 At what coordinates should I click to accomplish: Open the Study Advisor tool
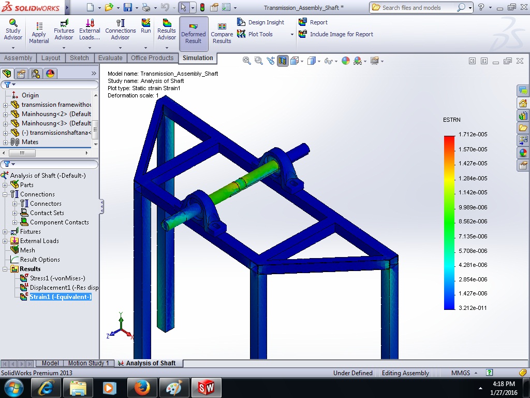click(13, 30)
